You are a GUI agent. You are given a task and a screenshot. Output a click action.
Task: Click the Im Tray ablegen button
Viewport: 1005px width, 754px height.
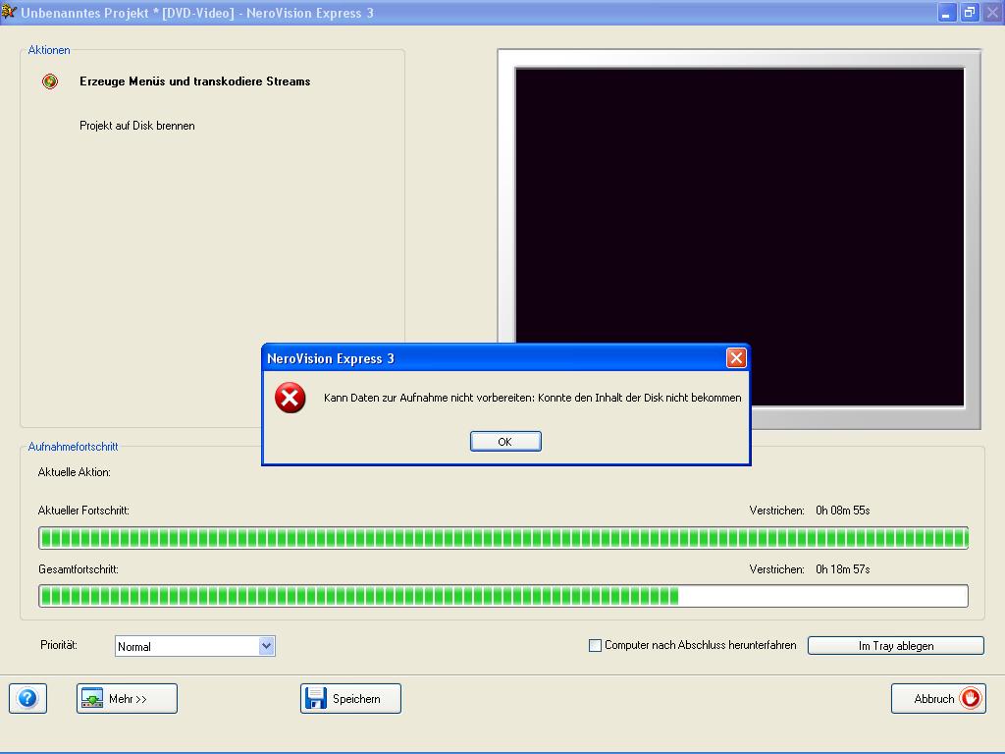pyautogui.click(x=895, y=646)
